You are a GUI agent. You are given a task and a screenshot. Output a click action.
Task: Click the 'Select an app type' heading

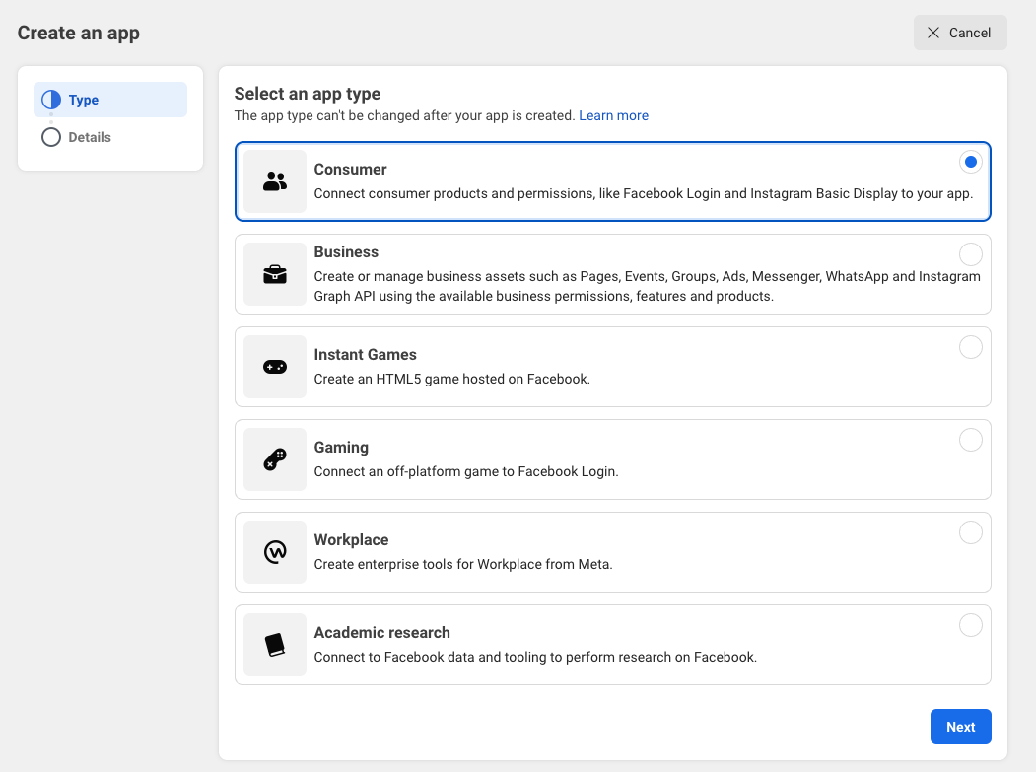point(308,94)
